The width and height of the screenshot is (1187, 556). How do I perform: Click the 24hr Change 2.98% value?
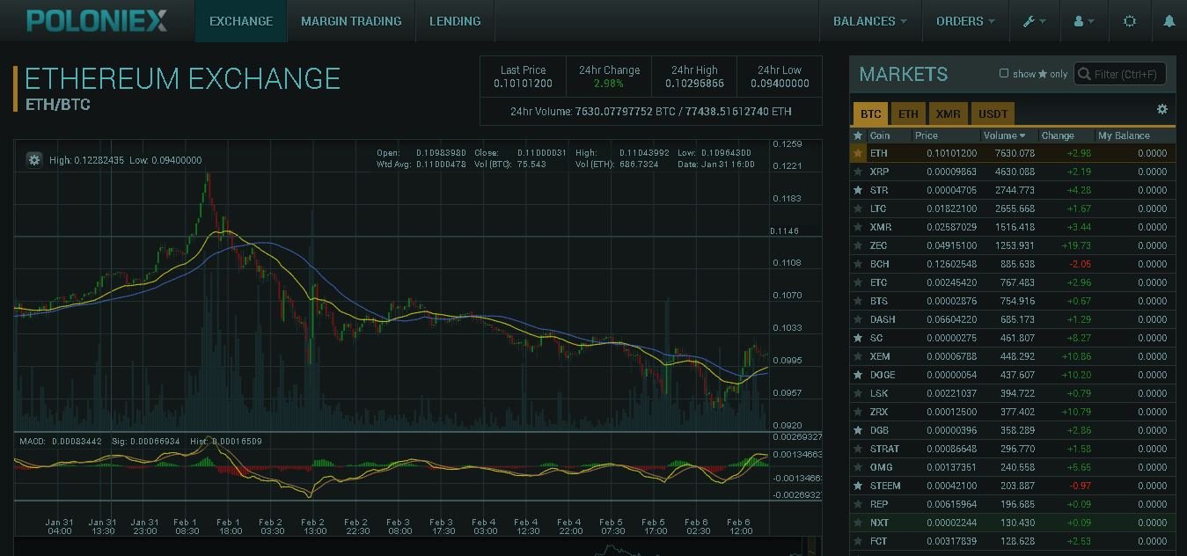(x=609, y=84)
